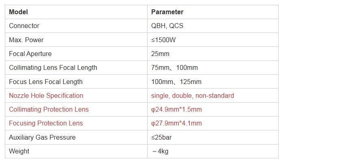This screenshot has height=162, width=346.
Task: Click the φ27.9mm*4.1mm value
Action: coord(176,123)
